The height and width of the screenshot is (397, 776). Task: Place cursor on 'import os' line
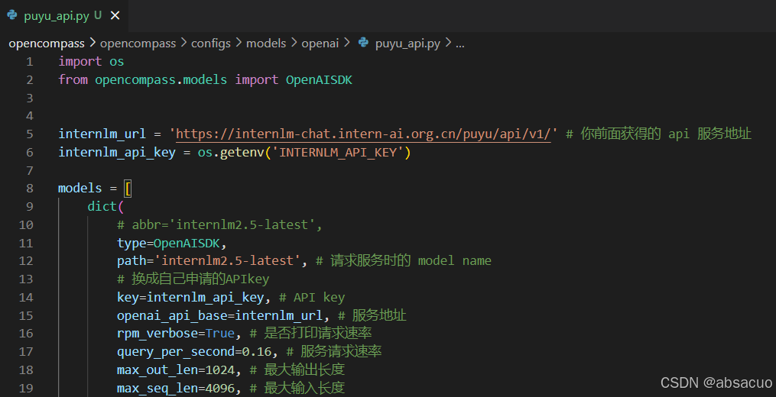(91, 61)
